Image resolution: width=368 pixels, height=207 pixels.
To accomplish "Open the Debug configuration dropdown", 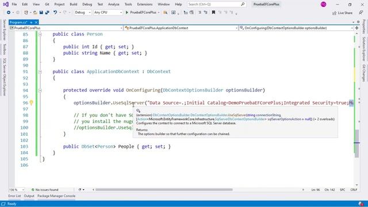I will (83, 13).
